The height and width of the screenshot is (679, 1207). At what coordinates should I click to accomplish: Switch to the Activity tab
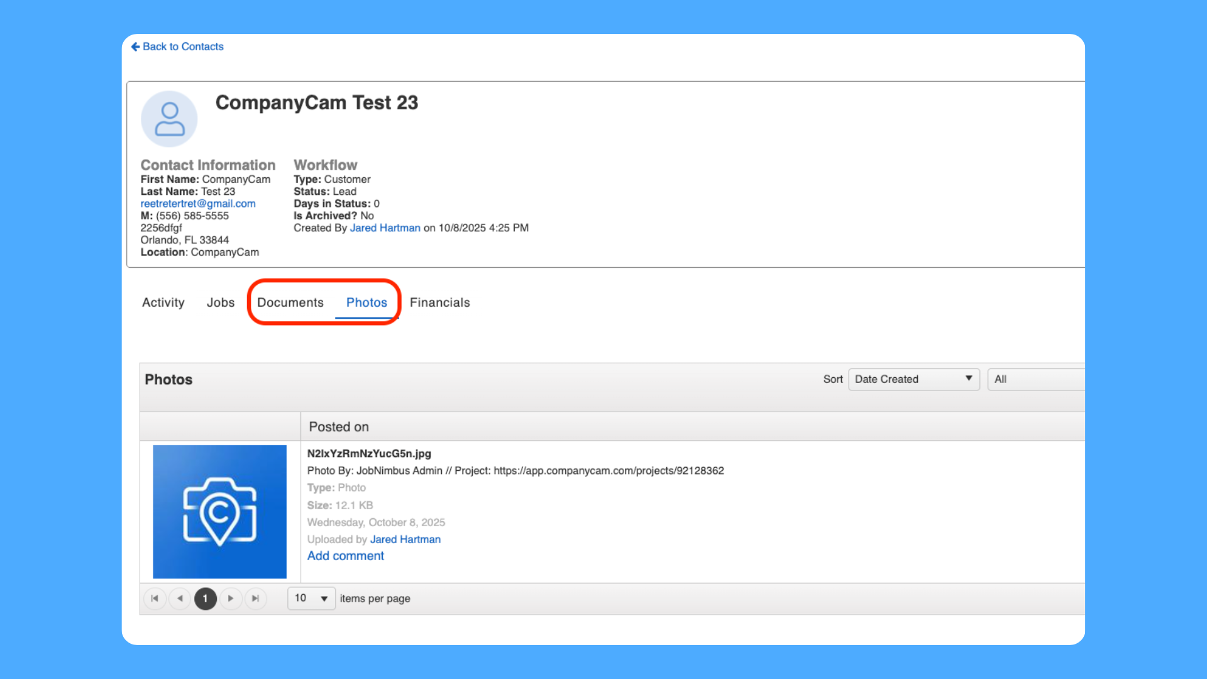pos(163,302)
